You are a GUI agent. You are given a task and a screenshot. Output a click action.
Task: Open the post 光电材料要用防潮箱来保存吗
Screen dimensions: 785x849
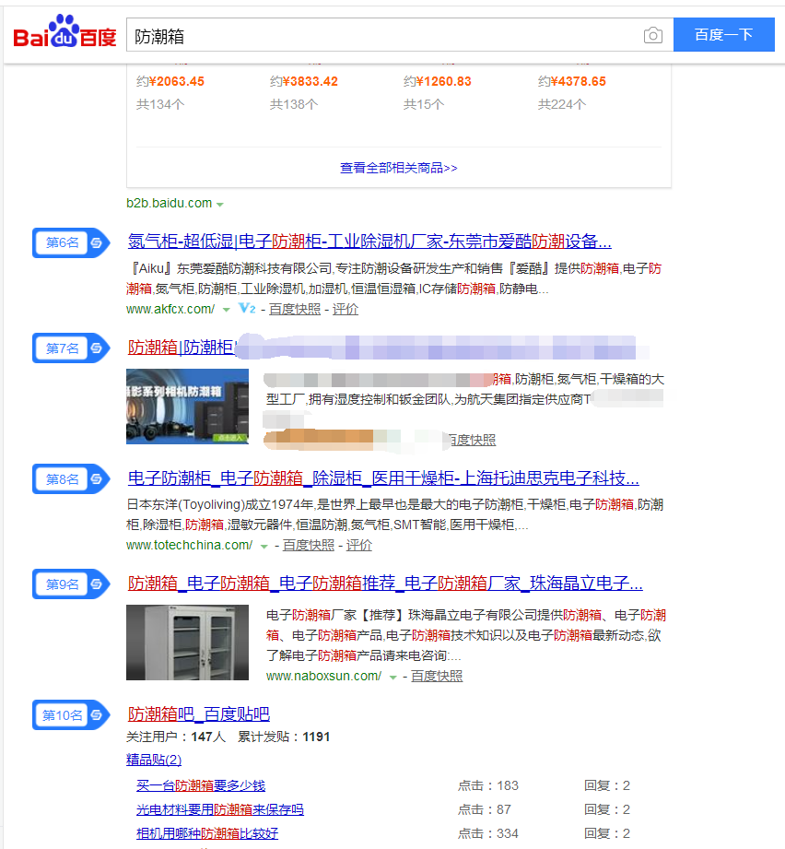coord(219,809)
